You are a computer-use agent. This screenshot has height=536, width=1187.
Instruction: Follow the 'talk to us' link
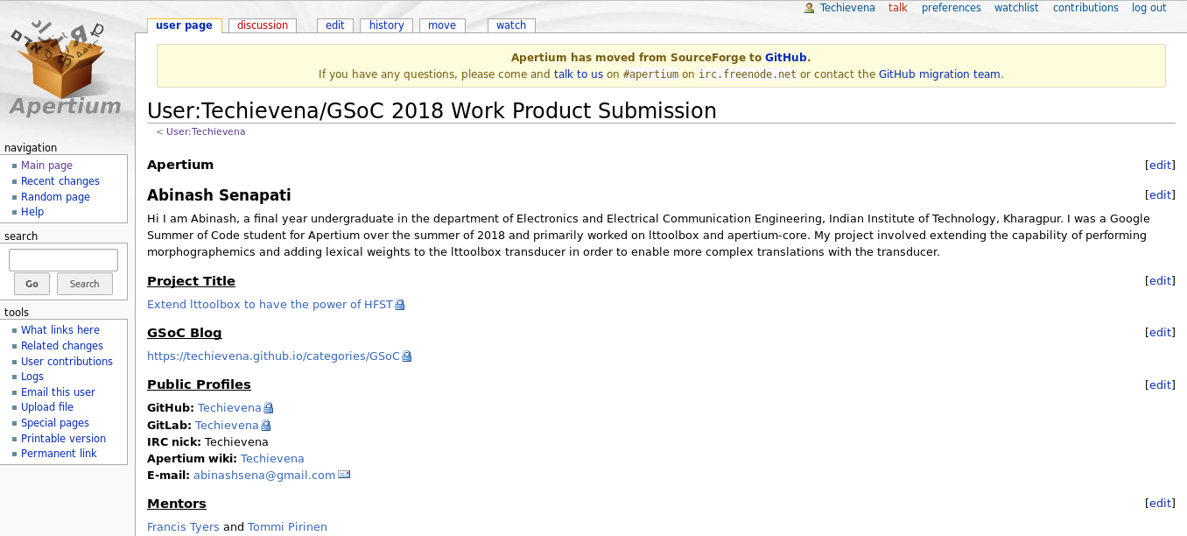579,74
